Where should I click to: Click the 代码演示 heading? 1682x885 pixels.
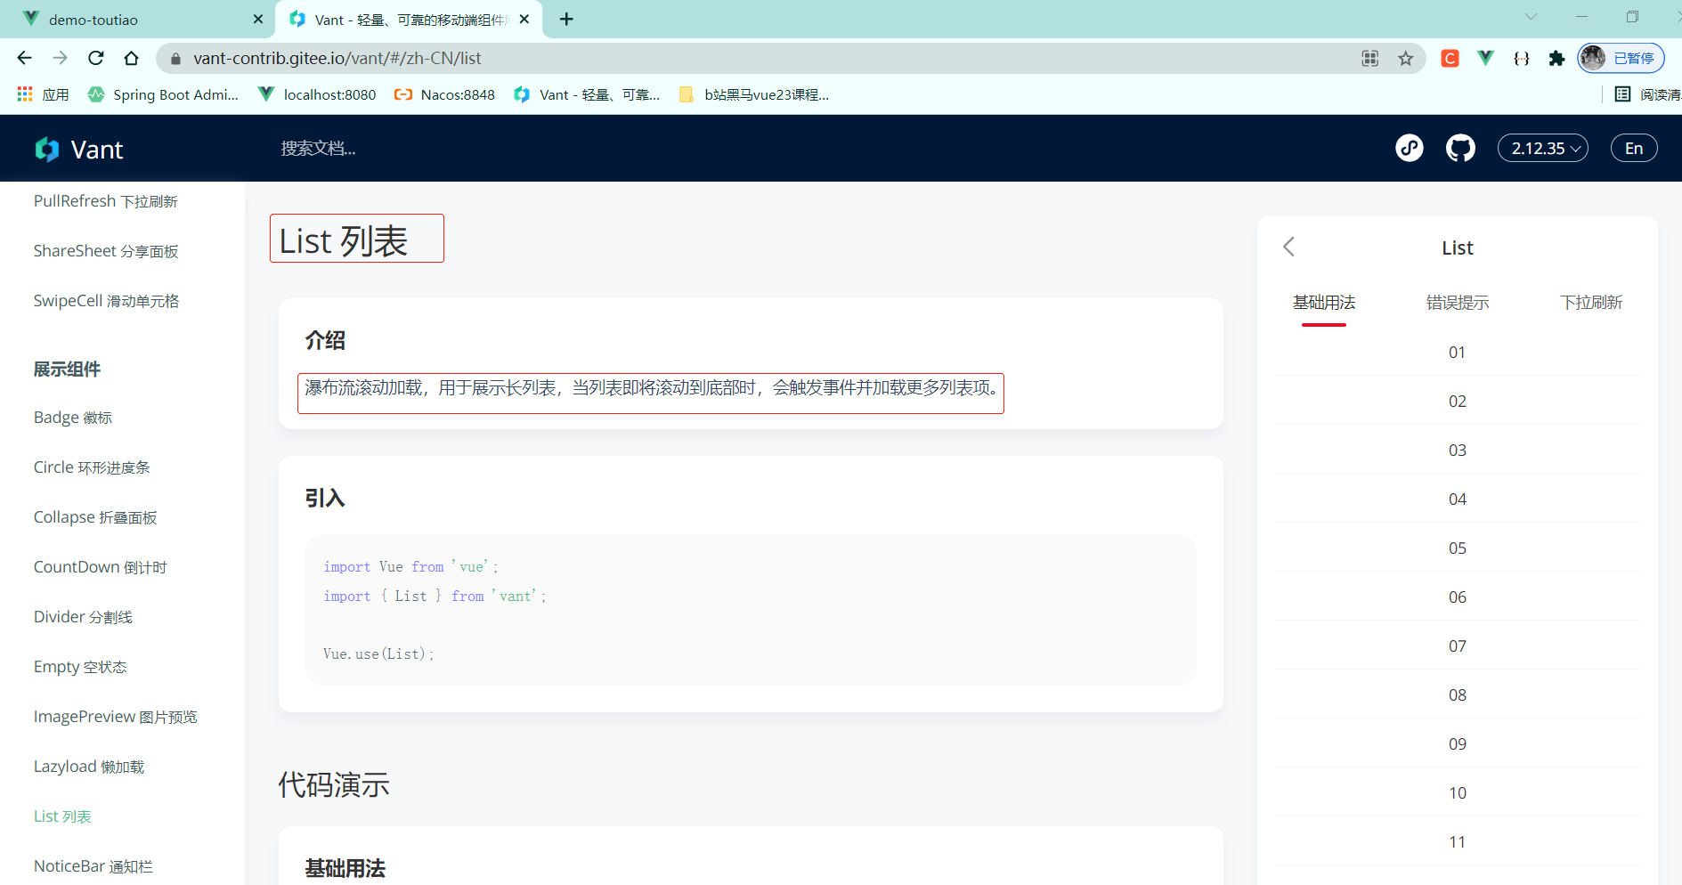point(334,784)
